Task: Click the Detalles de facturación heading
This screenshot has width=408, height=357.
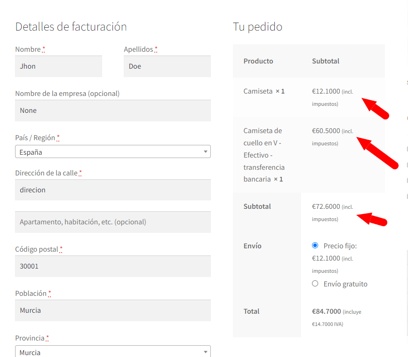Action: point(71,27)
